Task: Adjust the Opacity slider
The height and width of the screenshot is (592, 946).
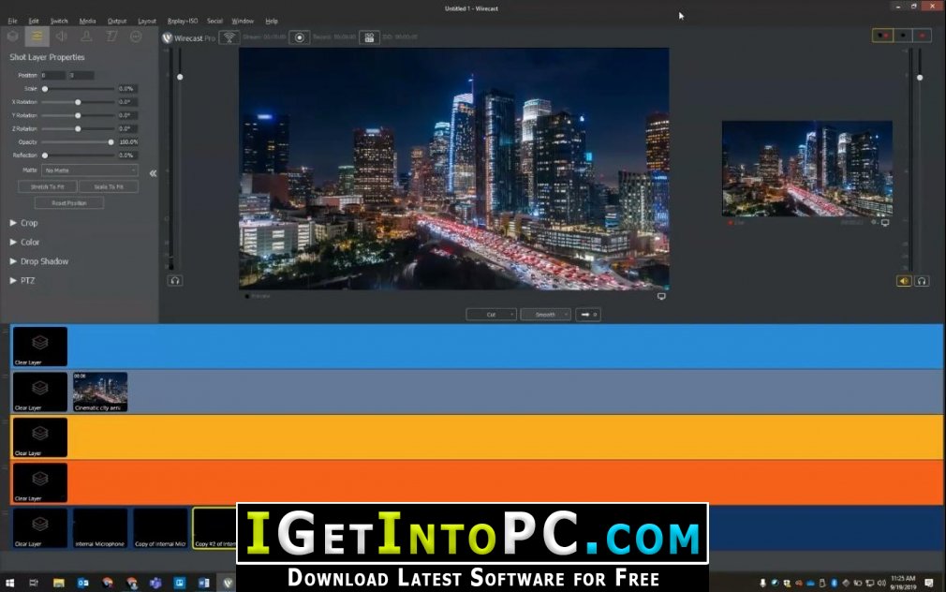Action: (x=78, y=141)
